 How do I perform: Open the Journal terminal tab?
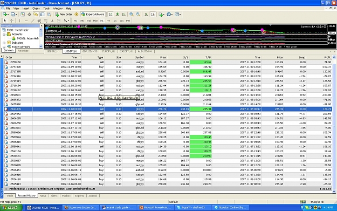pyautogui.click(x=93, y=196)
